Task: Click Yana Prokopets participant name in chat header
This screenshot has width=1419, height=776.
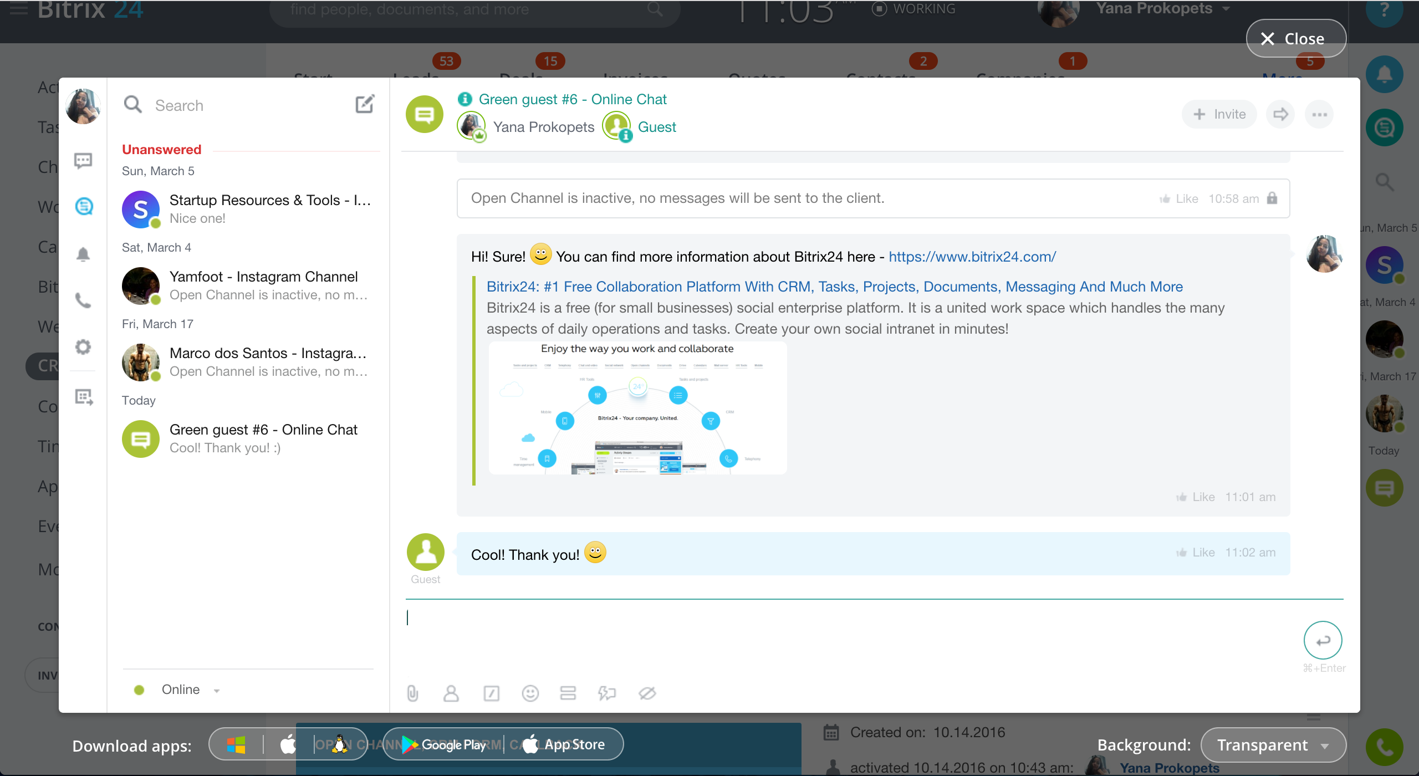Action: (x=544, y=127)
